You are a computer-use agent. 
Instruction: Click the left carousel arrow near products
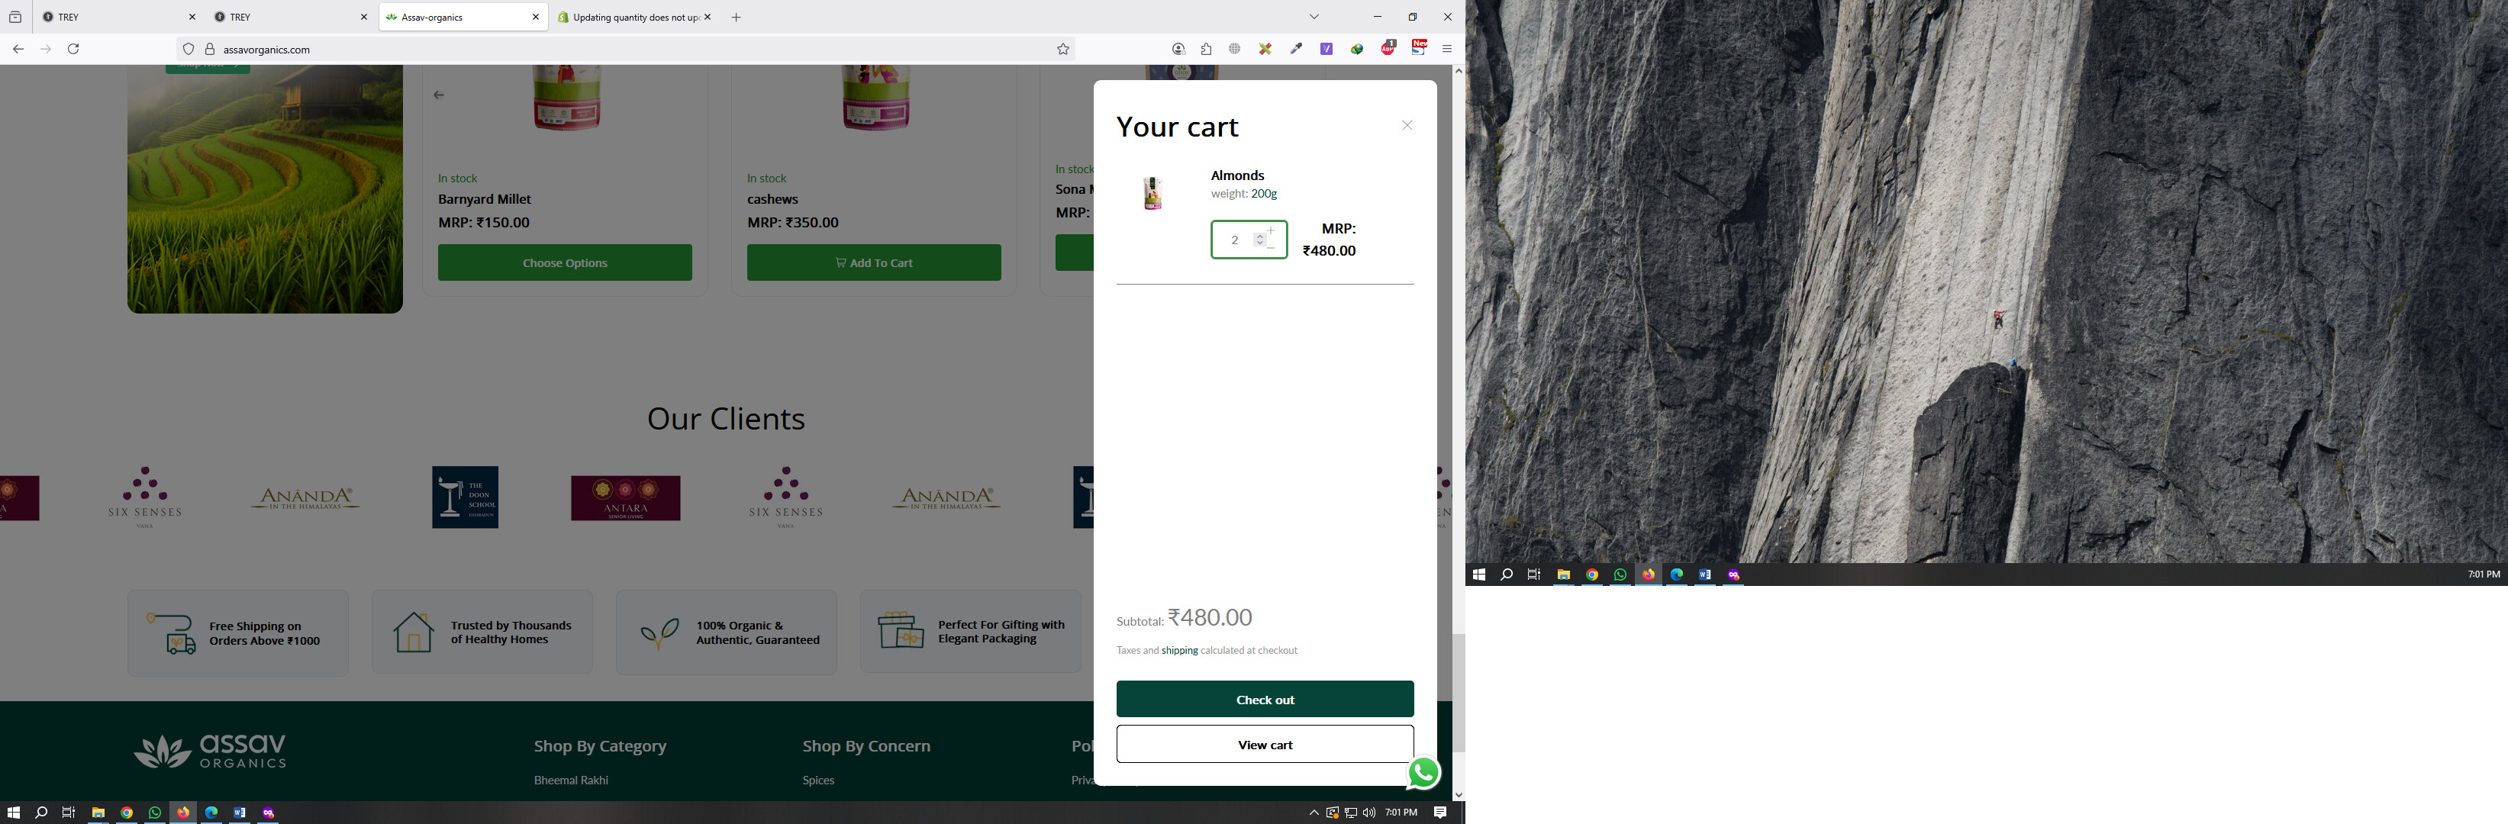point(438,95)
